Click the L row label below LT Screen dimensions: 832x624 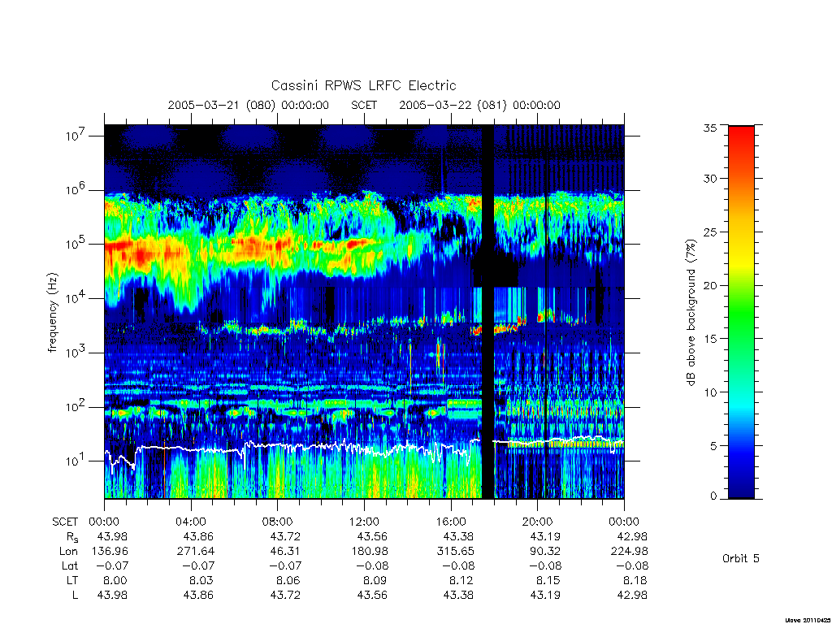(75, 595)
